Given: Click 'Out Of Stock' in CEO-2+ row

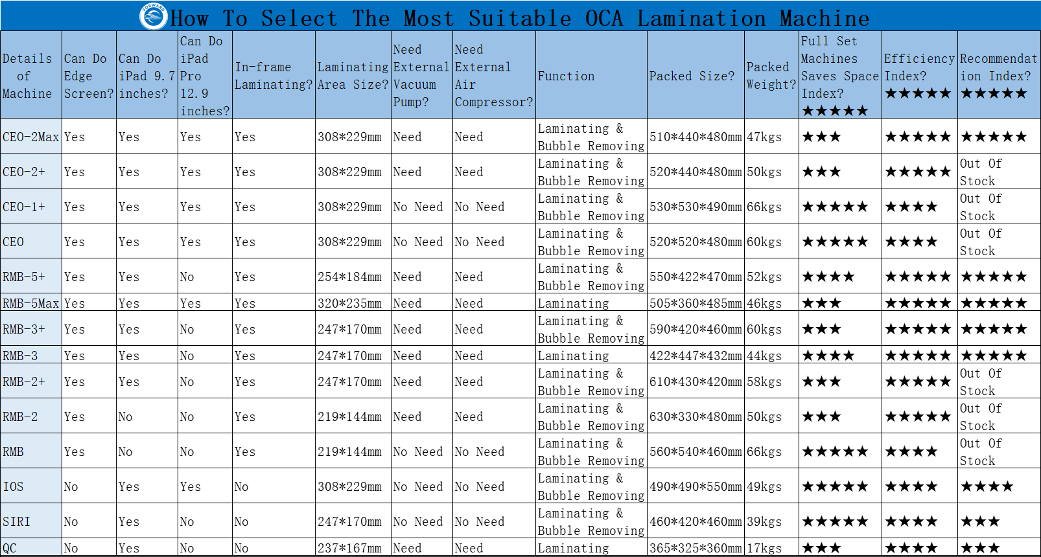Looking at the screenshot, I should 999,172.
